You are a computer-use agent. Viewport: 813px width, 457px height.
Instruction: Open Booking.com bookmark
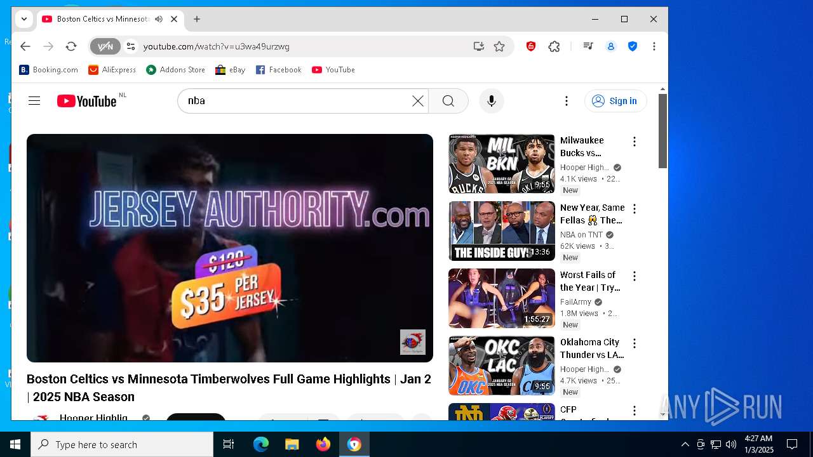[49, 70]
